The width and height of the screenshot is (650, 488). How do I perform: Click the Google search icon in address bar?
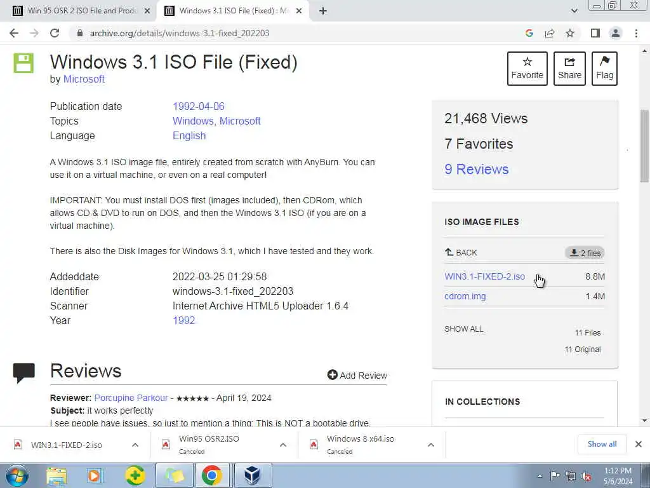(x=529, y=33)
